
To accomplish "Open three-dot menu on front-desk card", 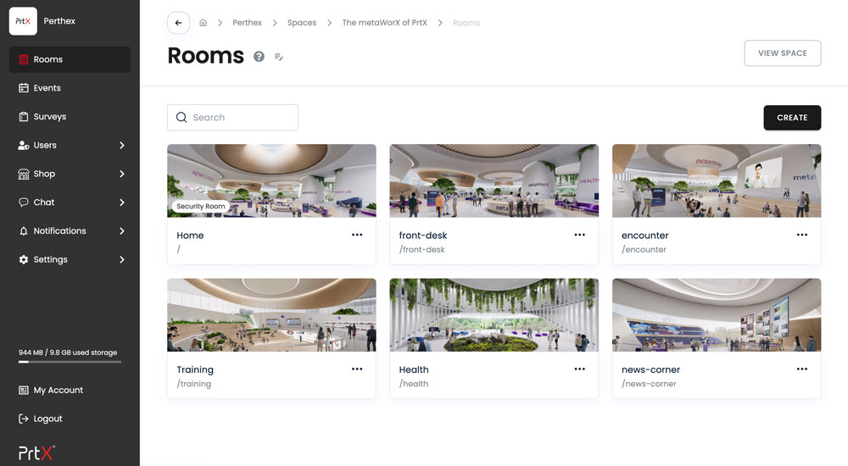I will (580, 235).
